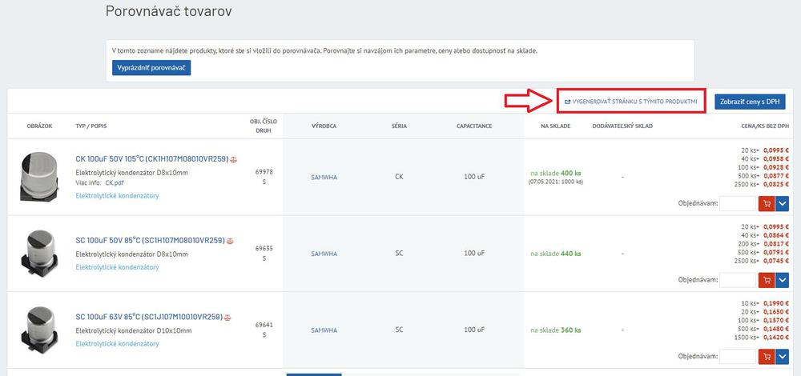Open the CK.pdf datasheet link
Viewport: 801px width, 376px height.
pyautogui.click(x=115, y=182)
